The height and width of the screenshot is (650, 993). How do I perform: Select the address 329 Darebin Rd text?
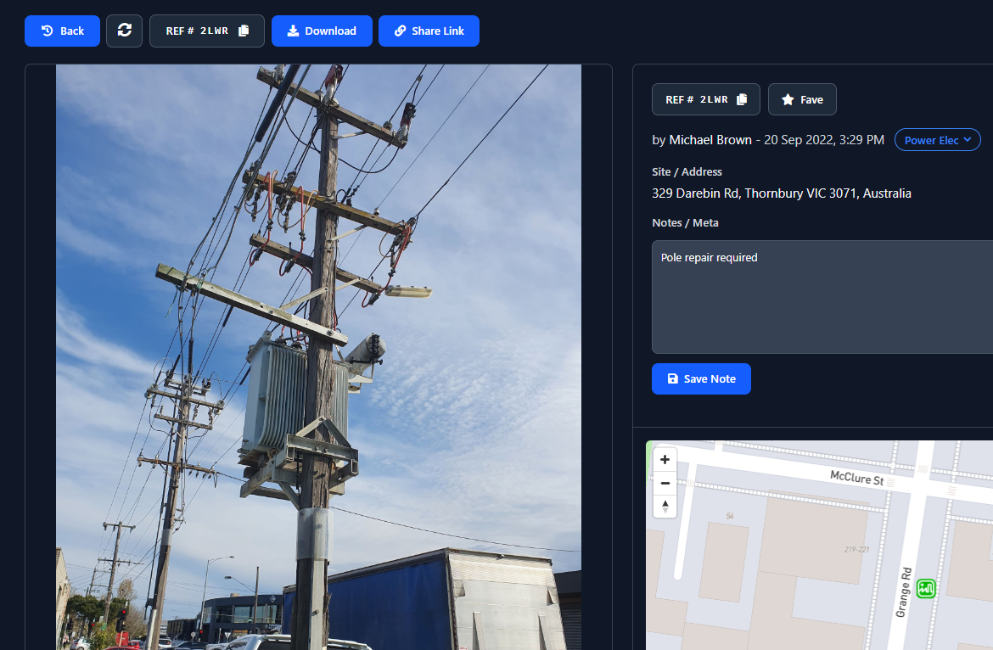click(782, 193)
